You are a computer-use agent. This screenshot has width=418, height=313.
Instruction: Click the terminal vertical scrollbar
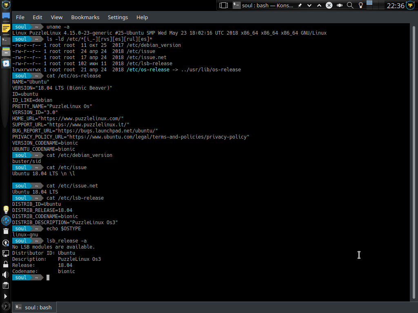point(414,162)
